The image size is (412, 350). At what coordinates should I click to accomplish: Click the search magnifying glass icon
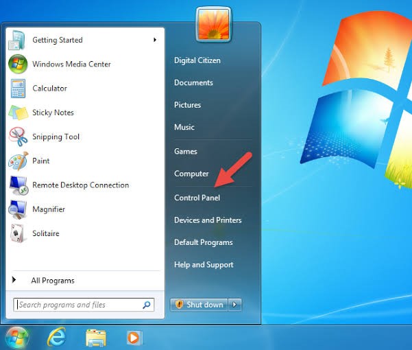point(146,305)
